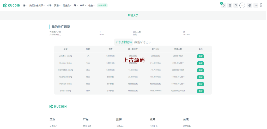Click the reward value 181160
This screenshot has height=129, width=267.
(x=186, y=35)
